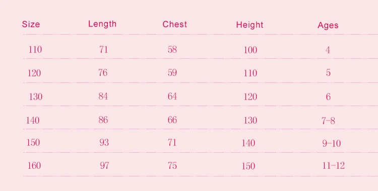Click the Ages column header

328,26
